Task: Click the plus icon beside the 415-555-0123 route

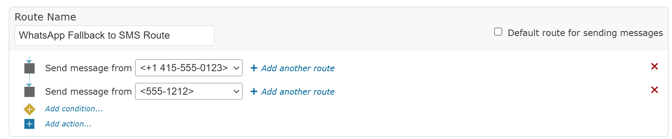Action: tap(254, 68)
